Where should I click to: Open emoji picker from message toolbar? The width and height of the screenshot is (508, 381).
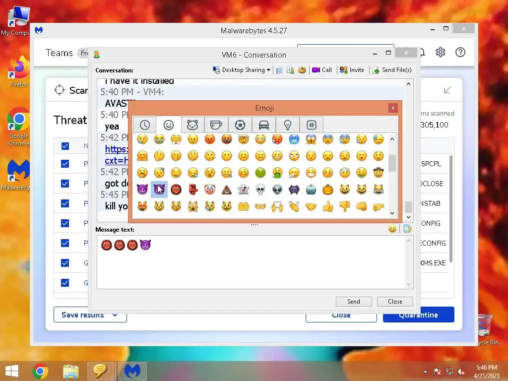pos(392,229)
